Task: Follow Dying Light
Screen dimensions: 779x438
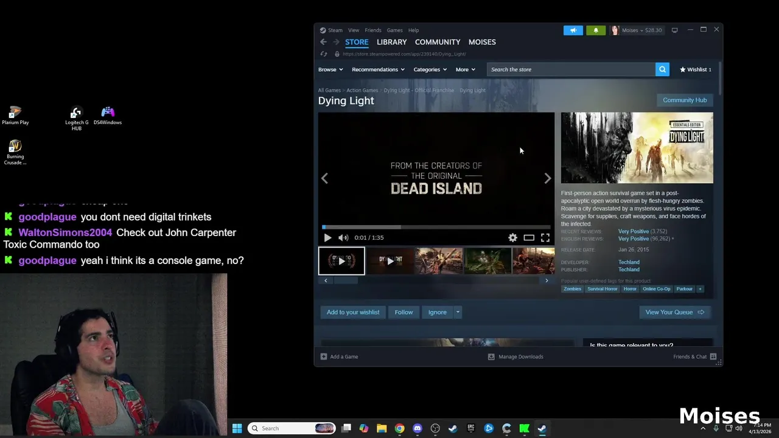Action: point(403,312)
